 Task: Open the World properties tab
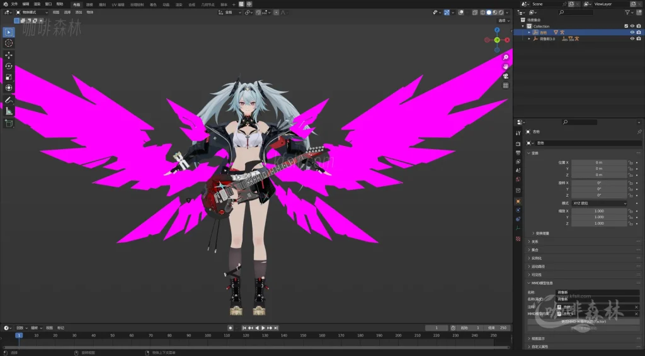click(518, 179)
